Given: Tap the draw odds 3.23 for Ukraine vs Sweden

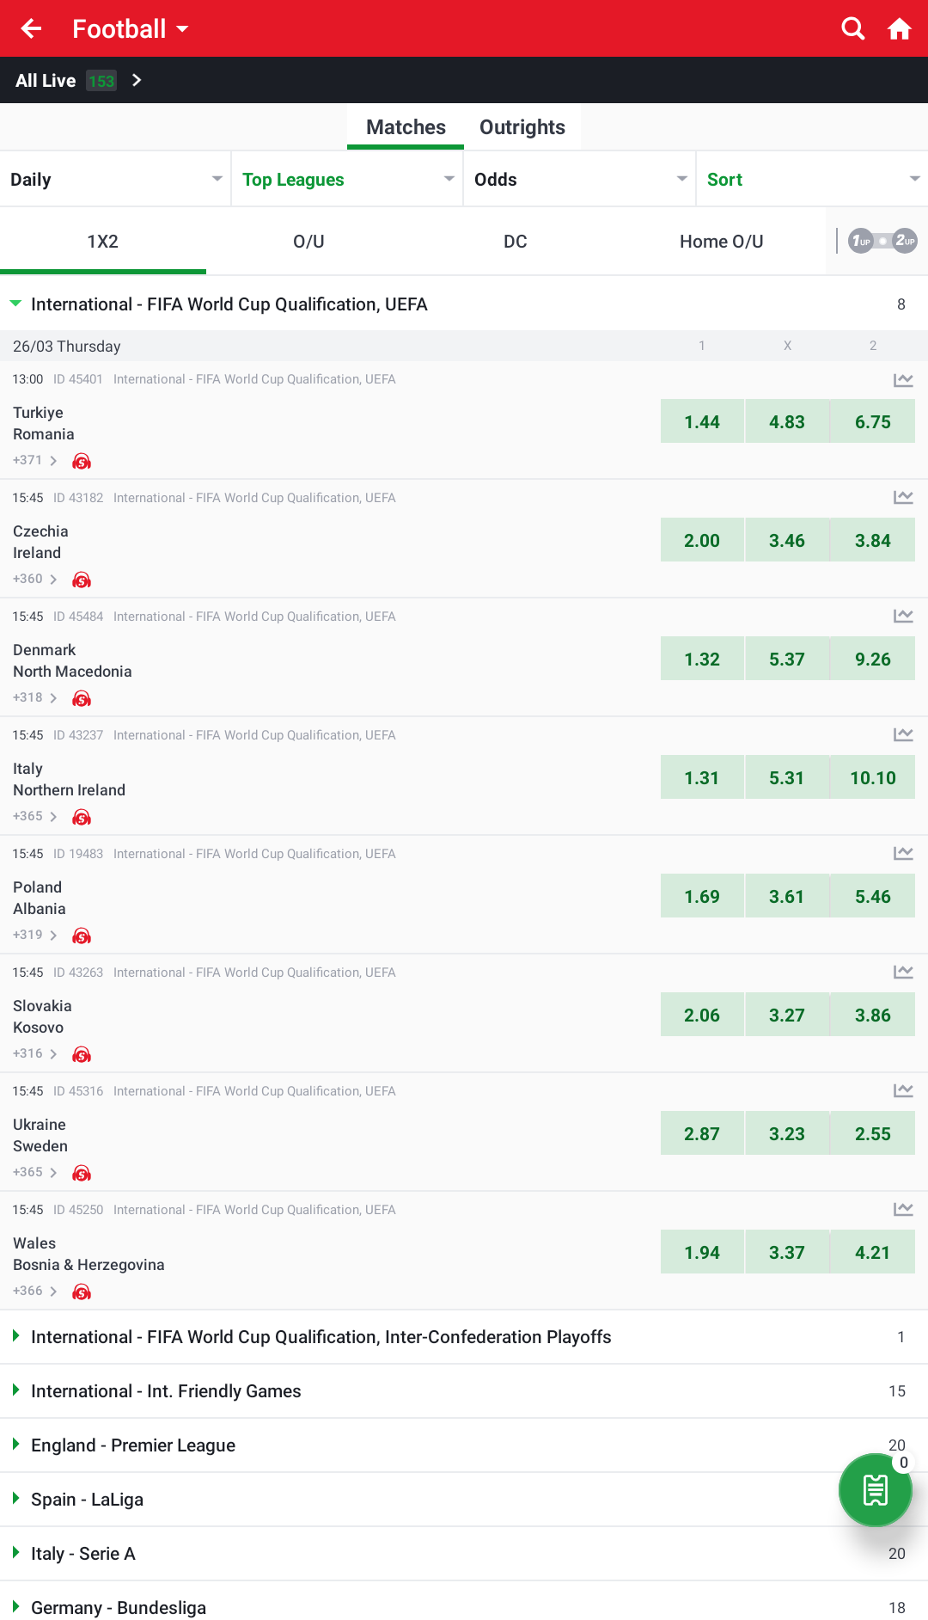Looking at the screenshot, I should point(787,1133).
